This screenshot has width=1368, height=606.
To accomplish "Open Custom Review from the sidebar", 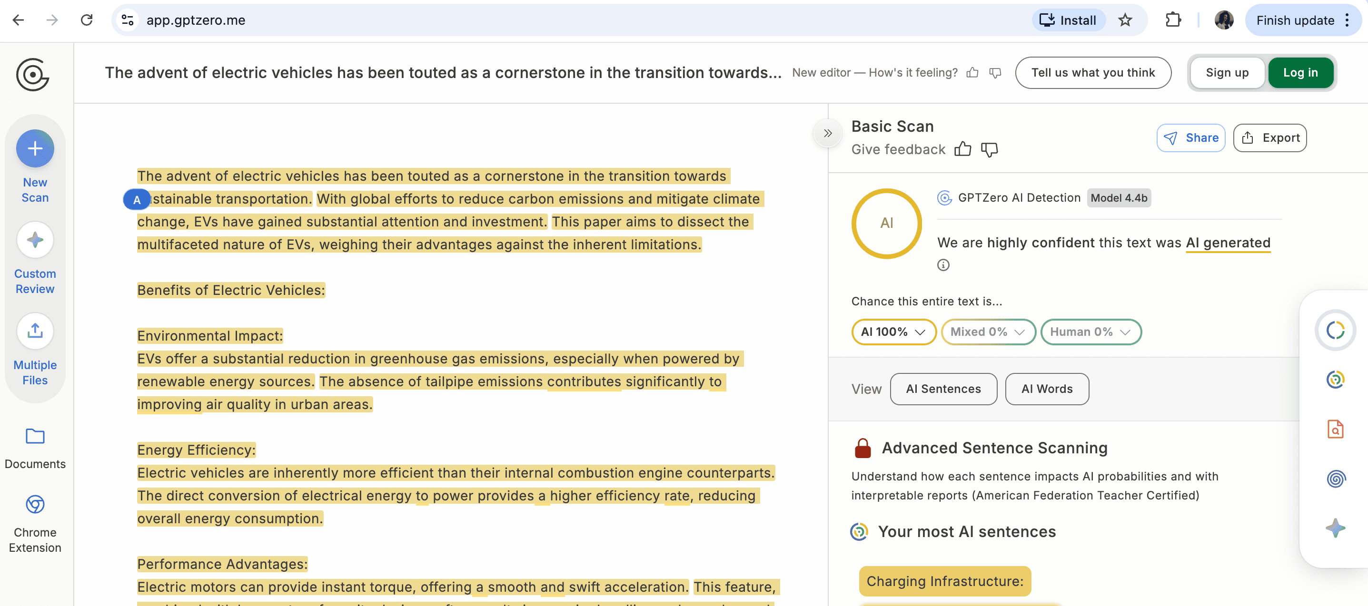I will [35, 240].
